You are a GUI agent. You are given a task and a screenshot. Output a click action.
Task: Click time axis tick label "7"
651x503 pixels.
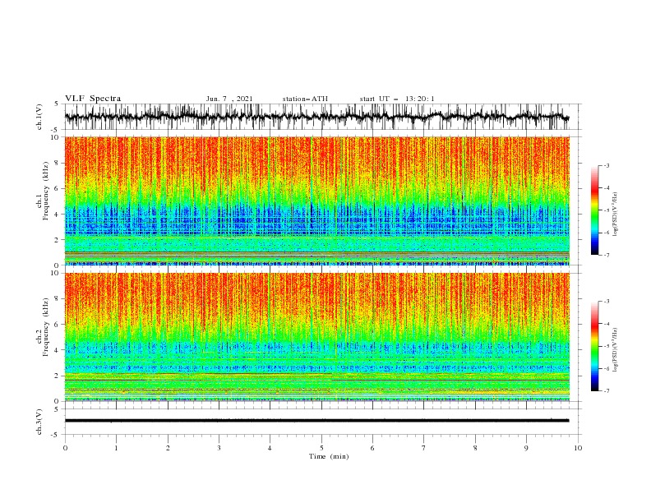pyautogui.click(x=424, y=448)
